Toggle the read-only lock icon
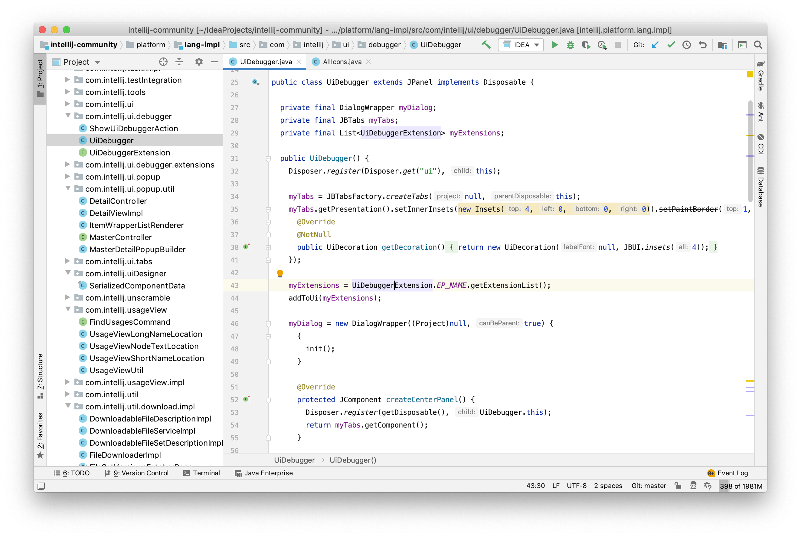 point(678,486)
